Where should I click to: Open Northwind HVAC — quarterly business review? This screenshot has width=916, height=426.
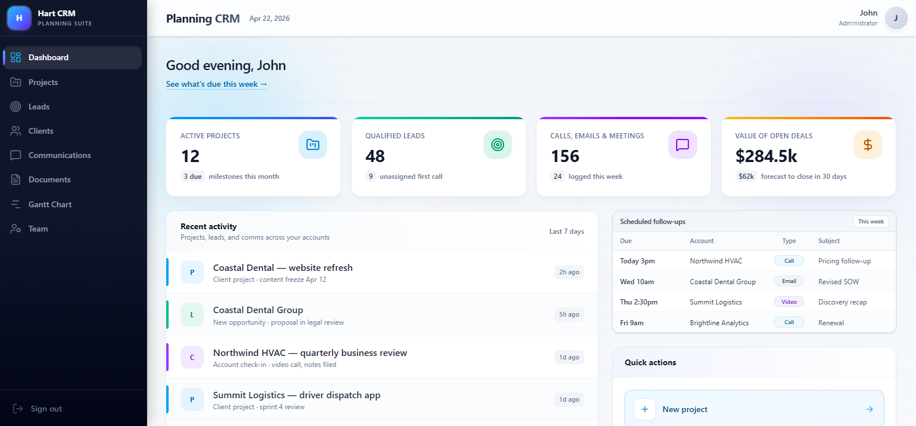point(382,357)
